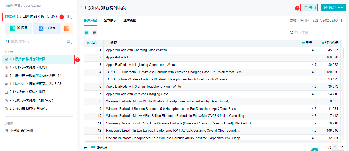This screenshot has width=349, height=151.
Task: Click the 数据源 button
Action: point(18,28)
